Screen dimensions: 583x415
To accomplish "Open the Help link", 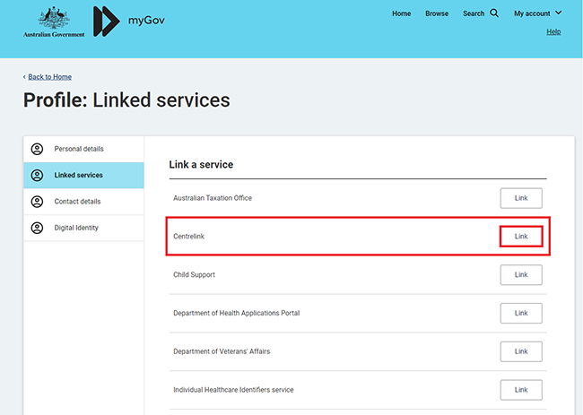I will pos(553,32).
